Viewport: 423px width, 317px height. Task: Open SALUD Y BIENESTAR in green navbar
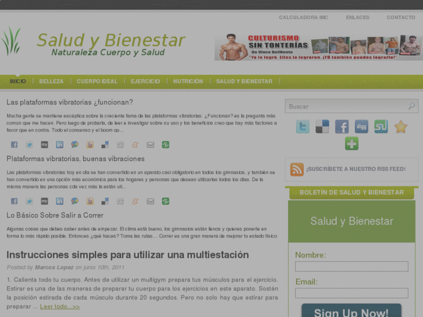[x=244, y=81]
